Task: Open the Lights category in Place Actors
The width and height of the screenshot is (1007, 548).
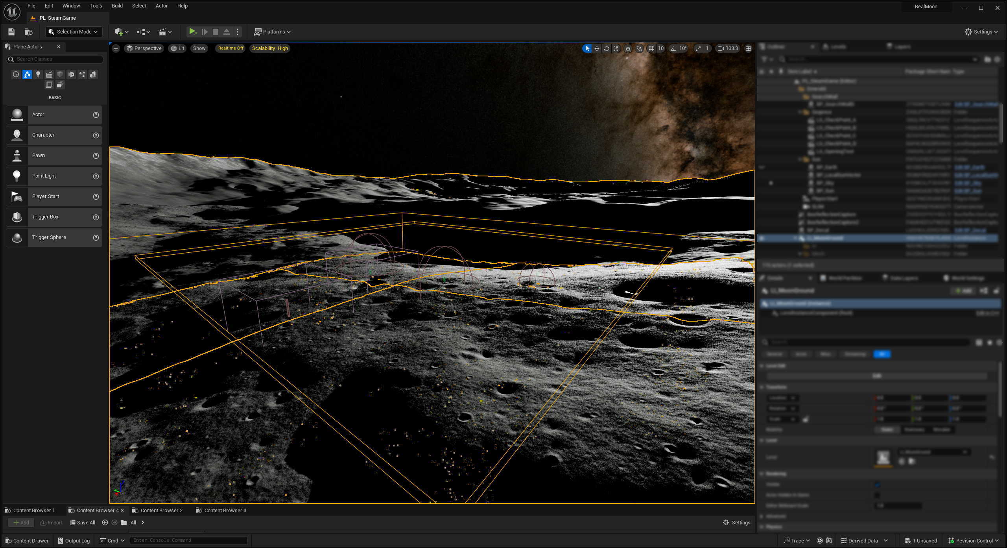Action: (38, 74)
